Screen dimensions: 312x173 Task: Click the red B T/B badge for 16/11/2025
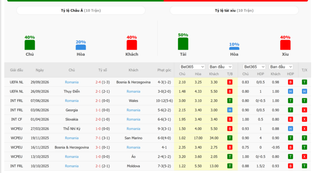pos(230,147)
